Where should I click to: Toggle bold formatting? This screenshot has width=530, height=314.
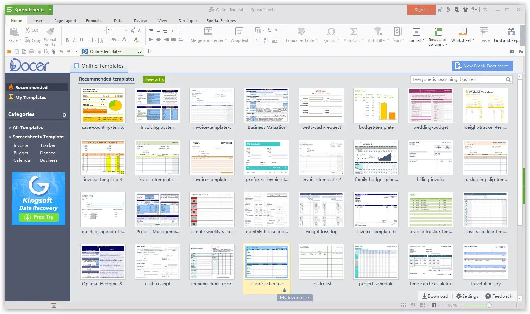(x=67, y=40)
